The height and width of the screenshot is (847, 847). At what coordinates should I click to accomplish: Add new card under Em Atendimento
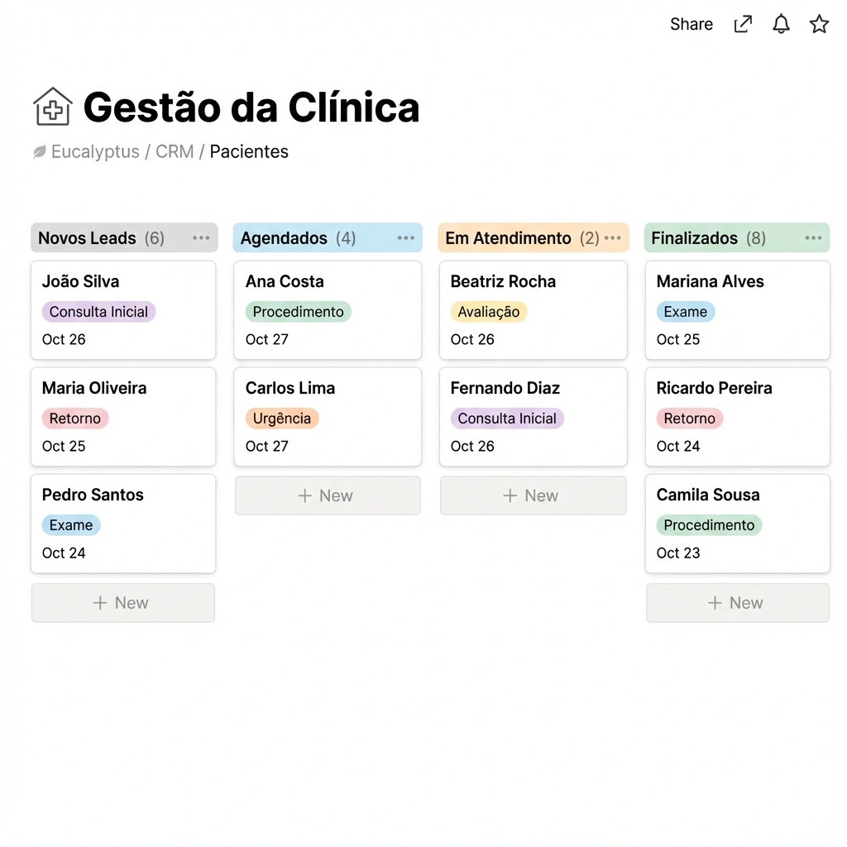click(533, 495)
